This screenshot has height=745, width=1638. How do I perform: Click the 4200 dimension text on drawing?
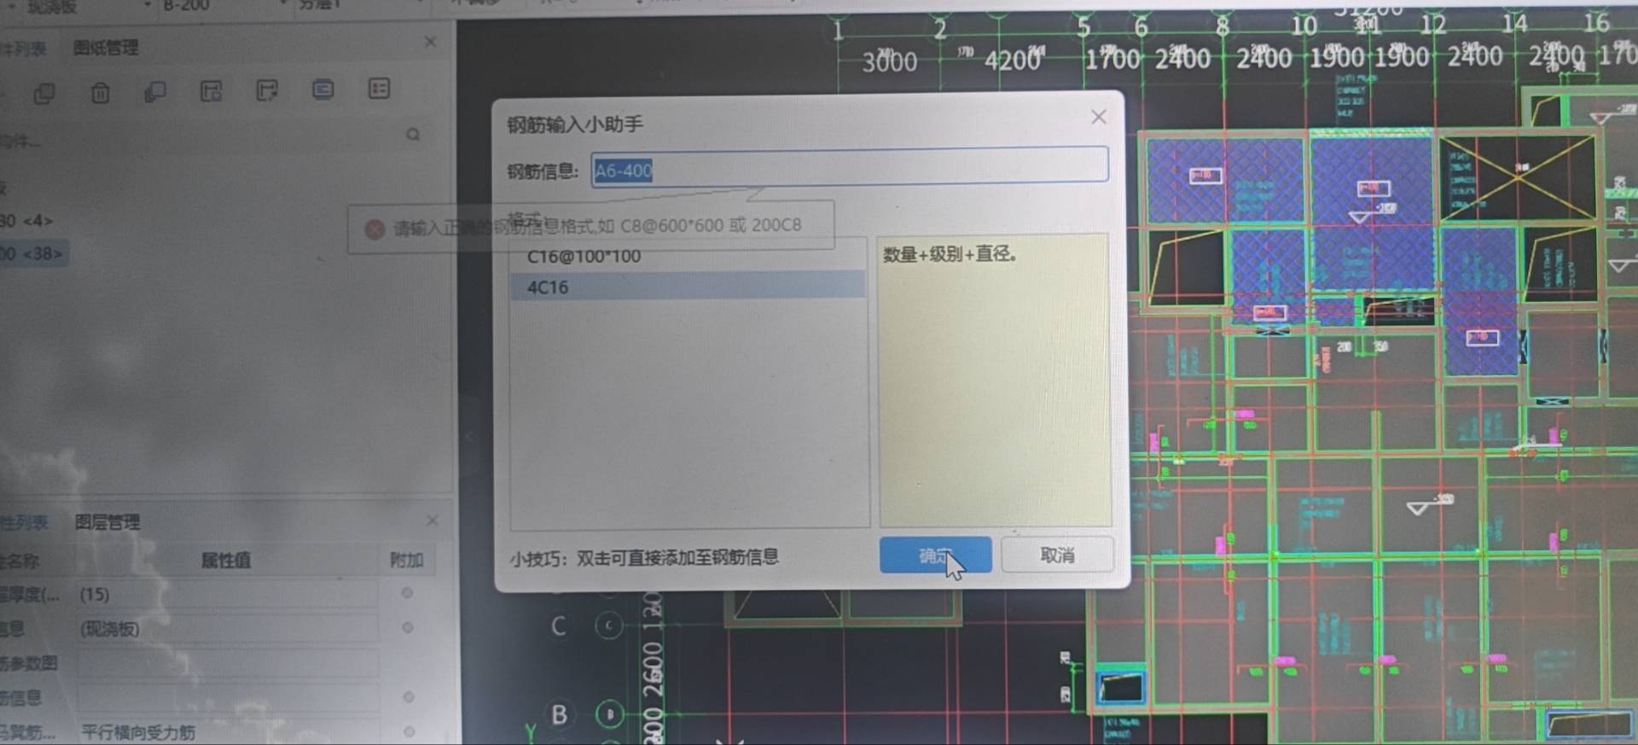coord(1013,61)
